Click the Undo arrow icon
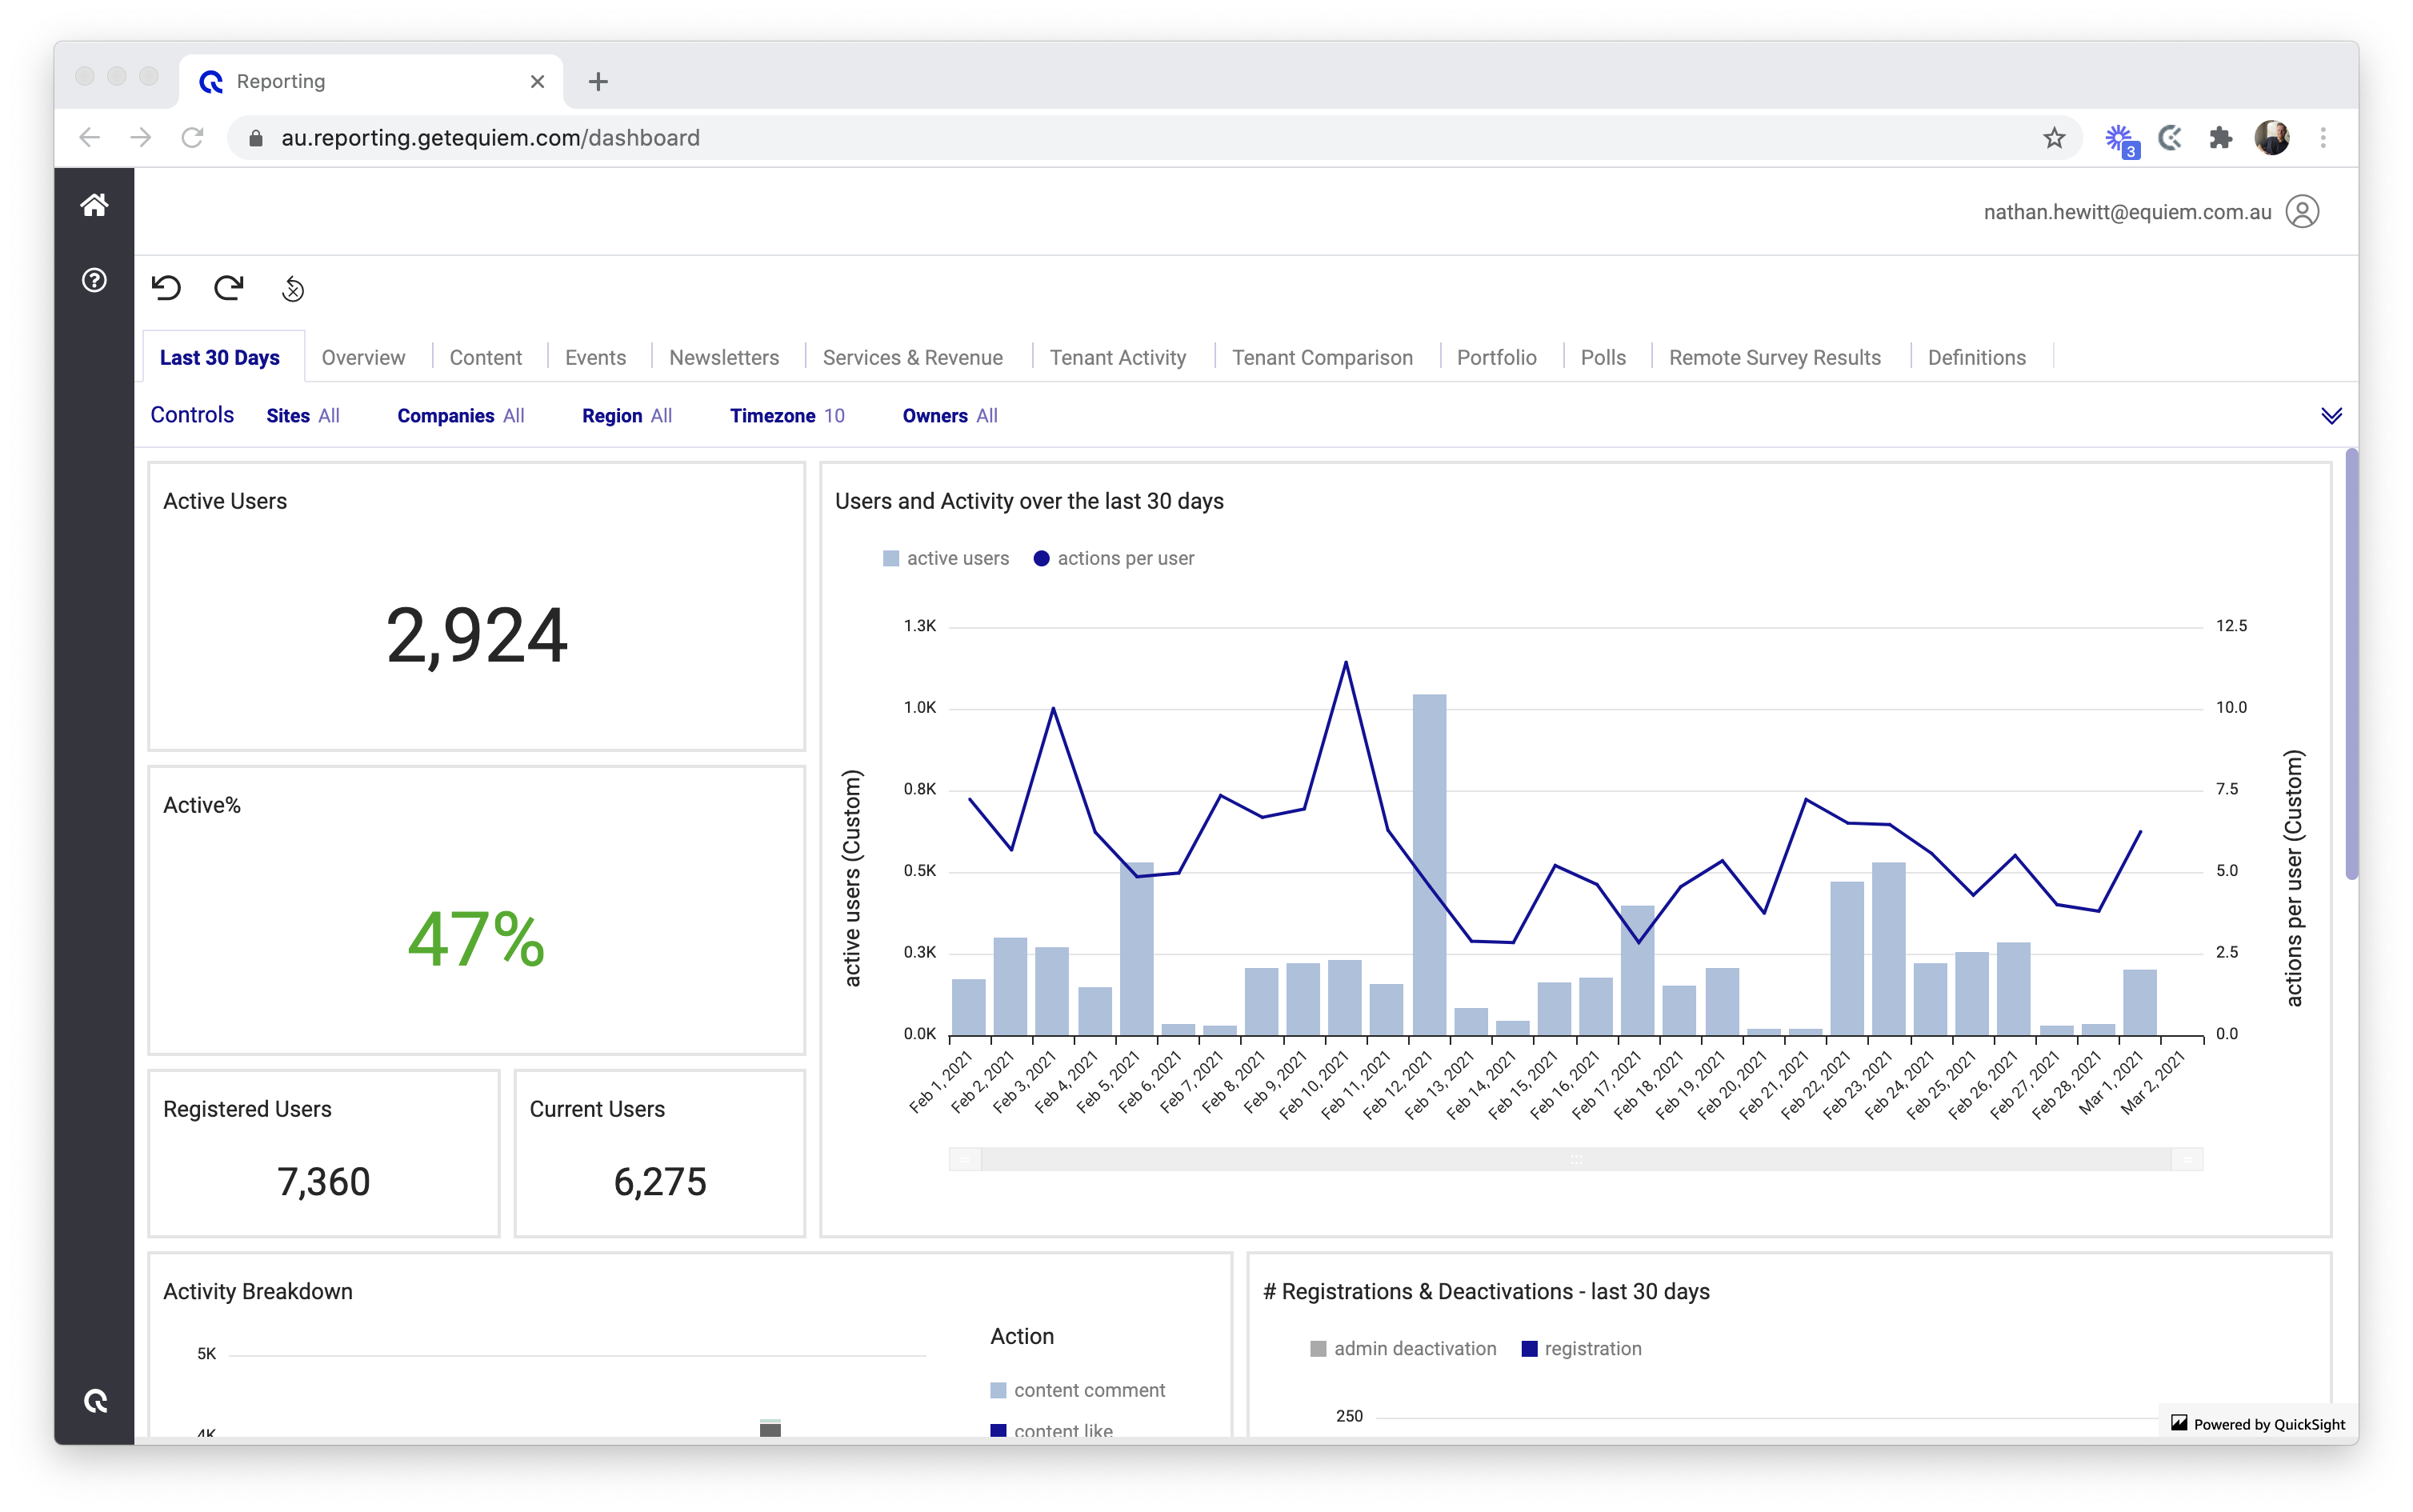 pos(166,288)
